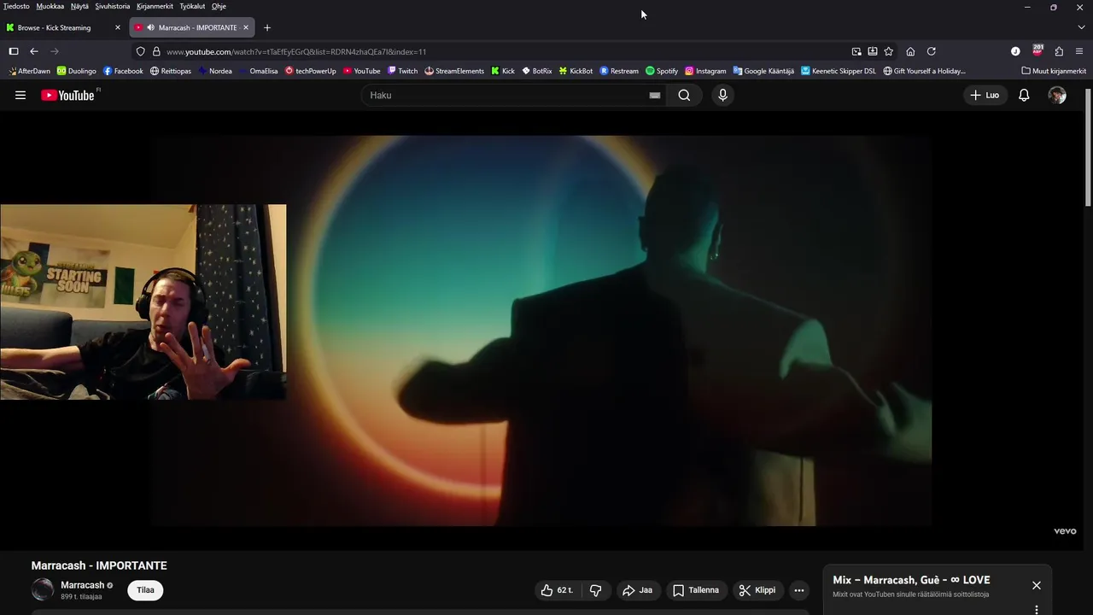Open the Sivuhistoria menu
Image resolution: width=1093 pixels, height=615 pixels.
pyautogui.click(x=113, y=6)
